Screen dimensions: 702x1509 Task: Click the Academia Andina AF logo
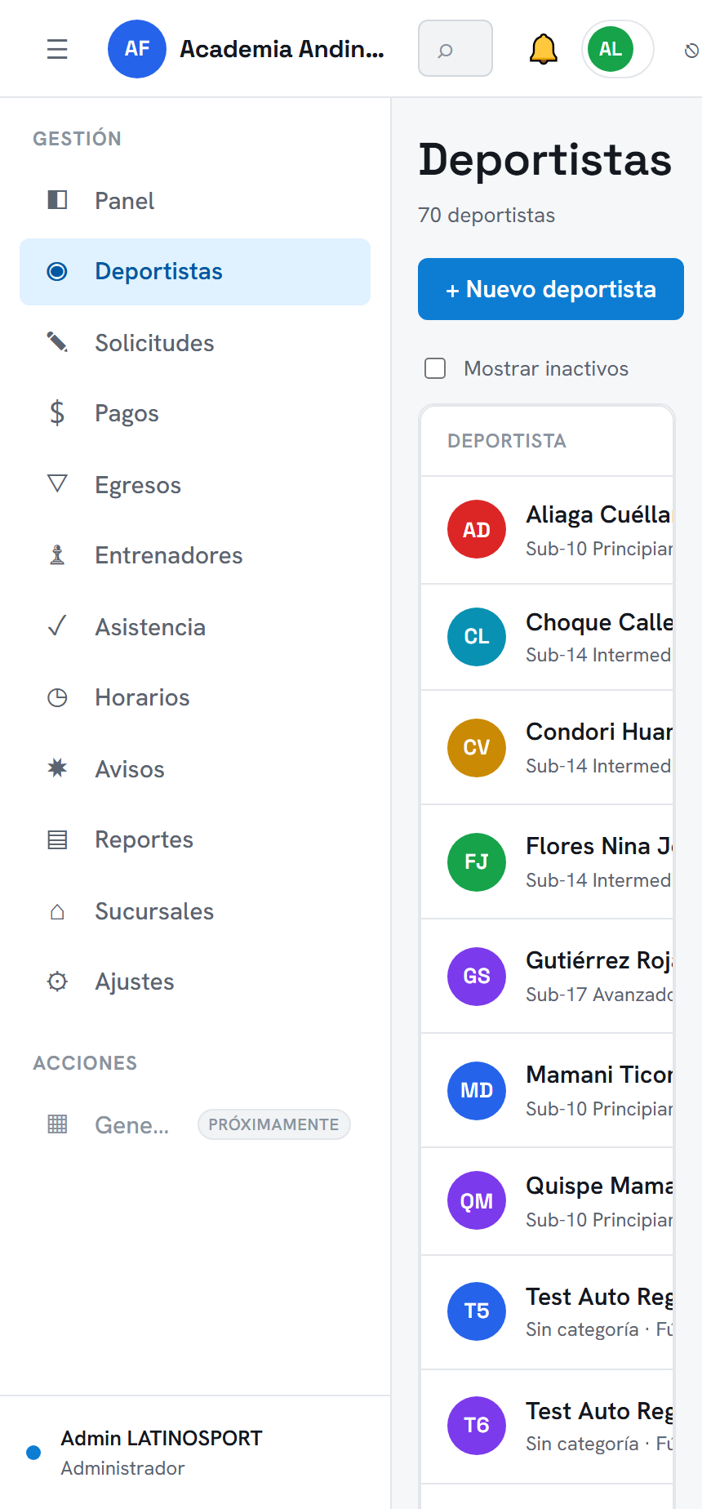click(137, 49)
